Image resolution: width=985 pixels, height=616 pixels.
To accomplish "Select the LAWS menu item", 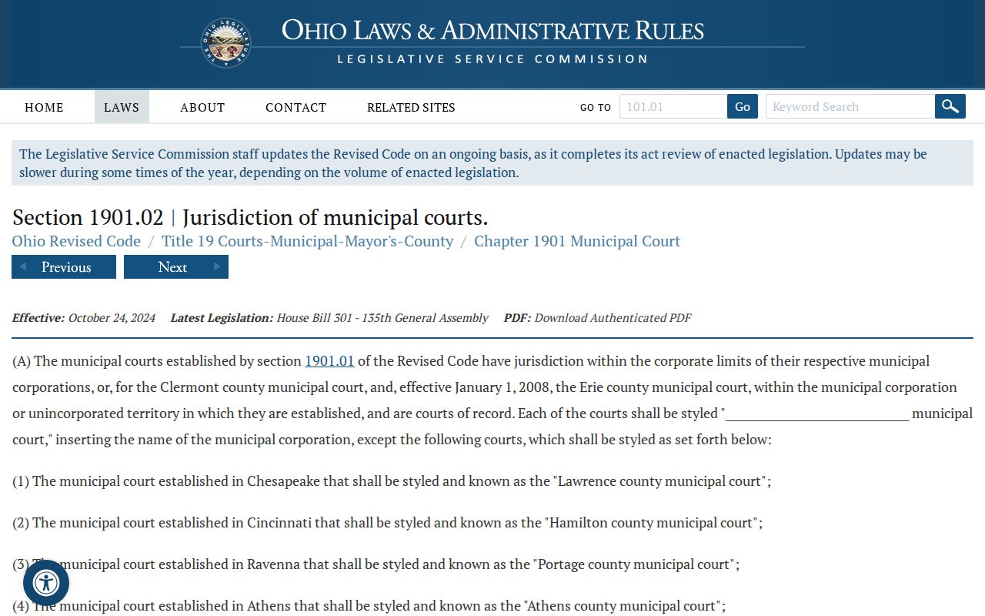I will tap(122, 107).
